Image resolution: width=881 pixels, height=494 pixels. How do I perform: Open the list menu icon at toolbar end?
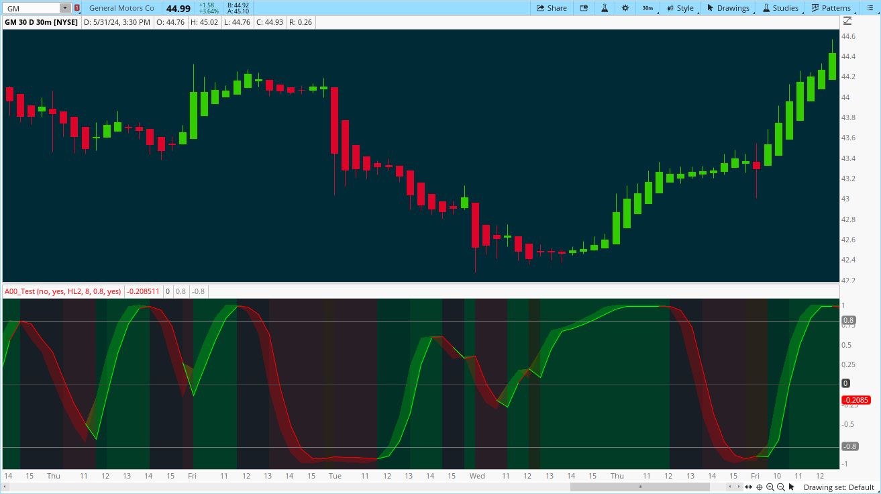coord(869,8)
